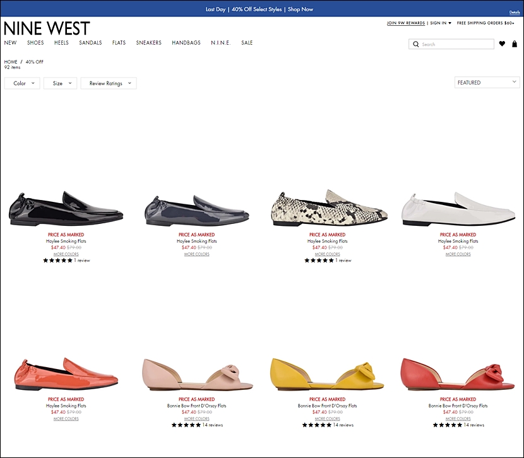Click star rating under snake print Haylee flat

click(x=319, y=261)
